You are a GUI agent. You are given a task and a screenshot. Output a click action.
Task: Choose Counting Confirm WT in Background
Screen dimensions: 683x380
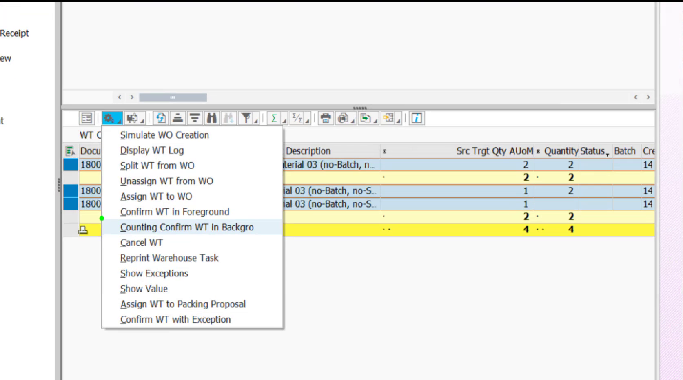tap(187, 227)
